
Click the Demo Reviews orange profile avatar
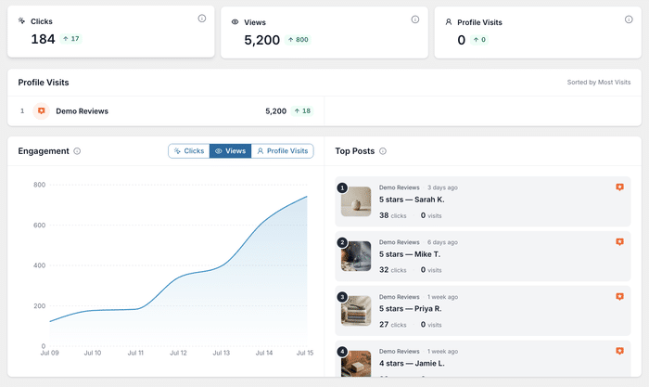41,111
